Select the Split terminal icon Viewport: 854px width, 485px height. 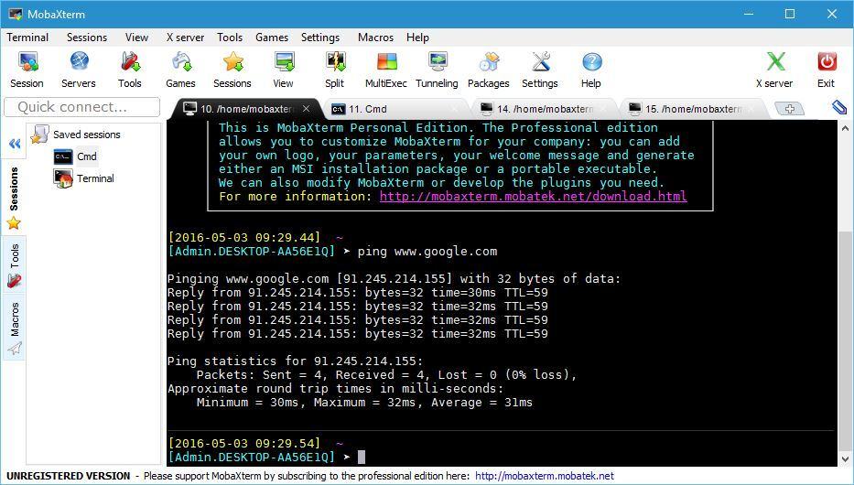tap(334, 70)
